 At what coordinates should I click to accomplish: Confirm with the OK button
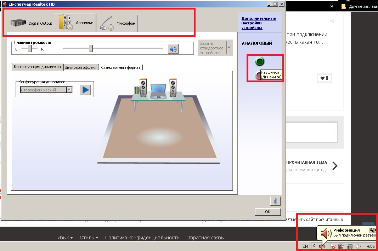pos(267,212)
